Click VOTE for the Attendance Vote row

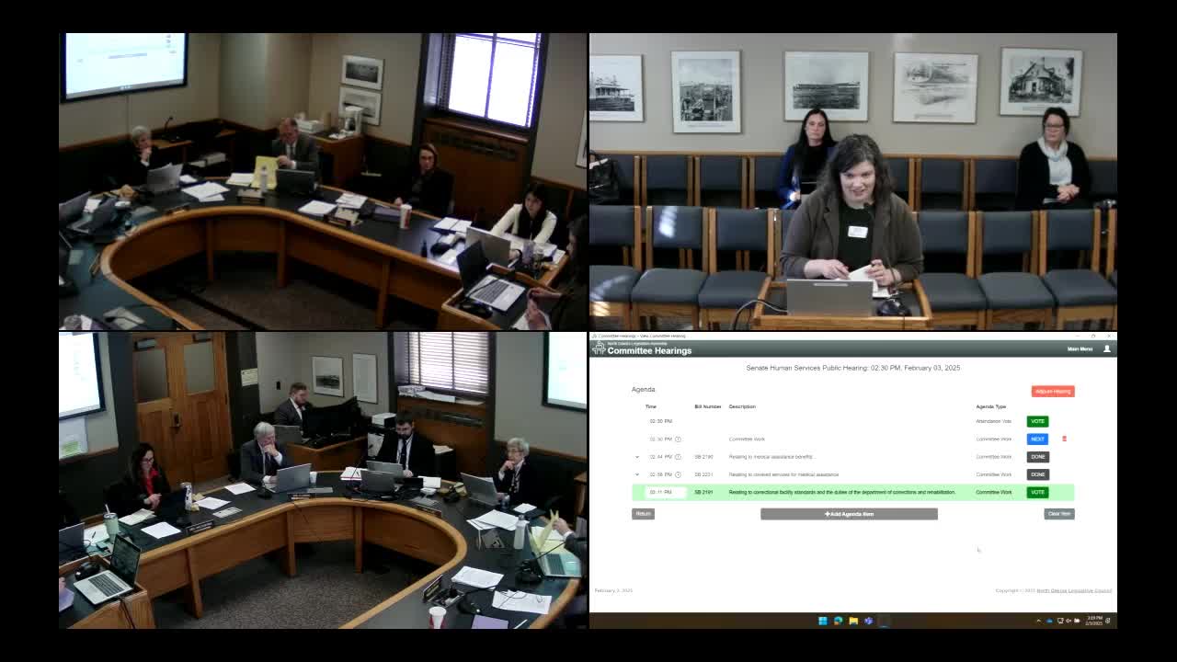tap(1037, 421)
